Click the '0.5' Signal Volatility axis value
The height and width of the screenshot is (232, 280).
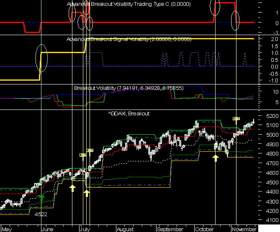(275, 60)
